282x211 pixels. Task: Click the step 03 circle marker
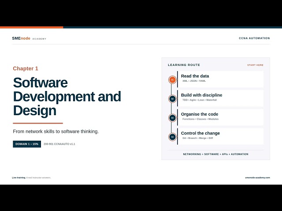172,118
